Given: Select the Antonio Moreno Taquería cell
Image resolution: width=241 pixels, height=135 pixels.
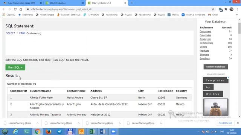Looking at the screenshot, I should click(x=45, y=114).
